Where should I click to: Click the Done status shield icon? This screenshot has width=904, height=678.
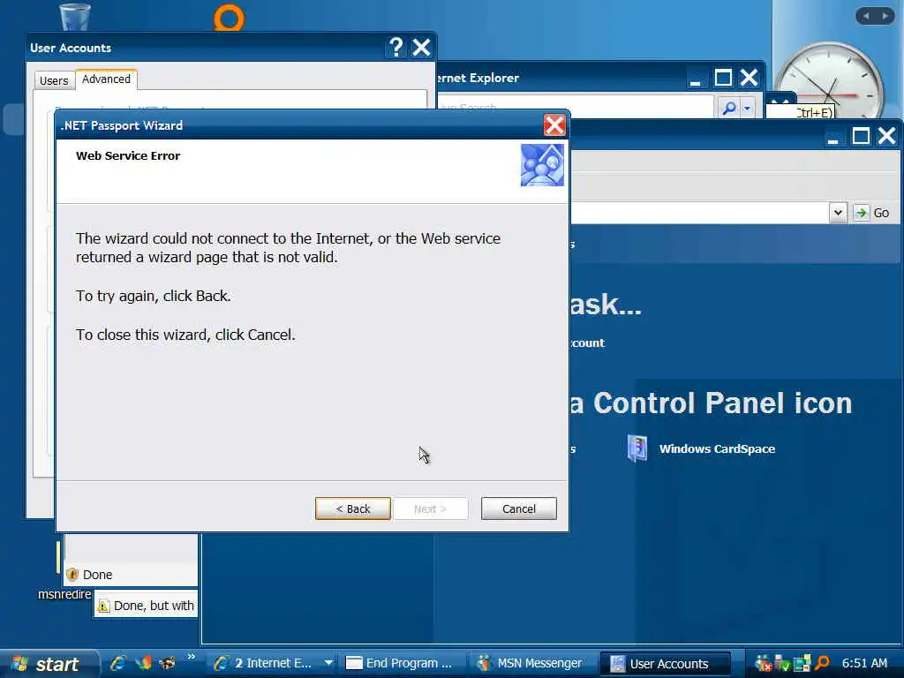[72, 574]
